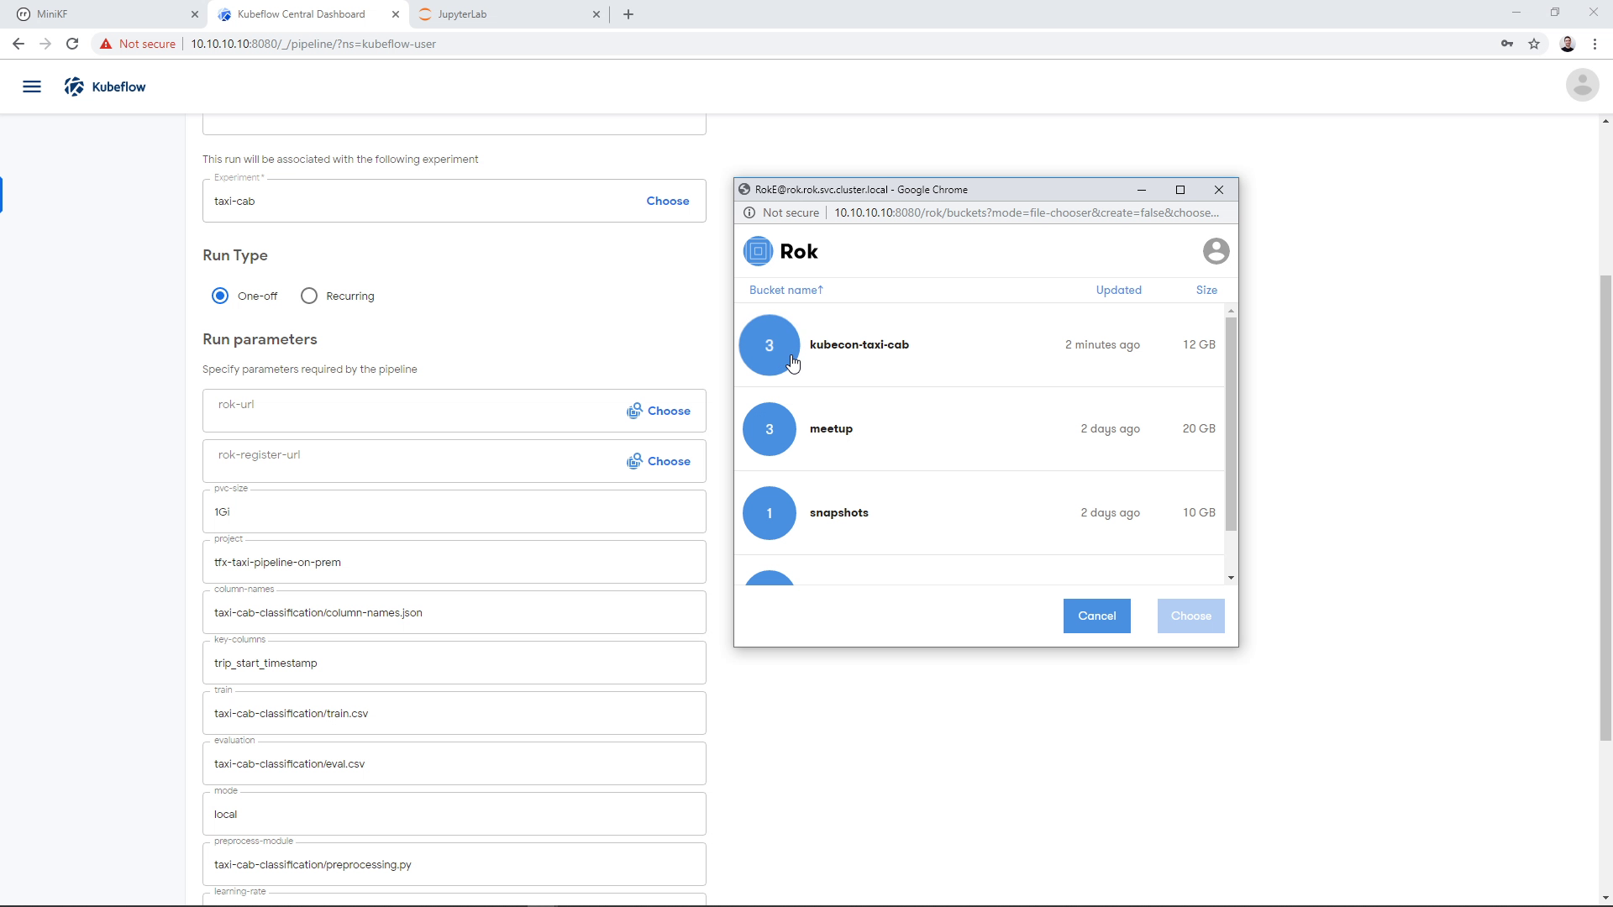The image size is (1613, 907).
Task: Open the Kubeflow hamburger menu
Action: click(32, 87)
